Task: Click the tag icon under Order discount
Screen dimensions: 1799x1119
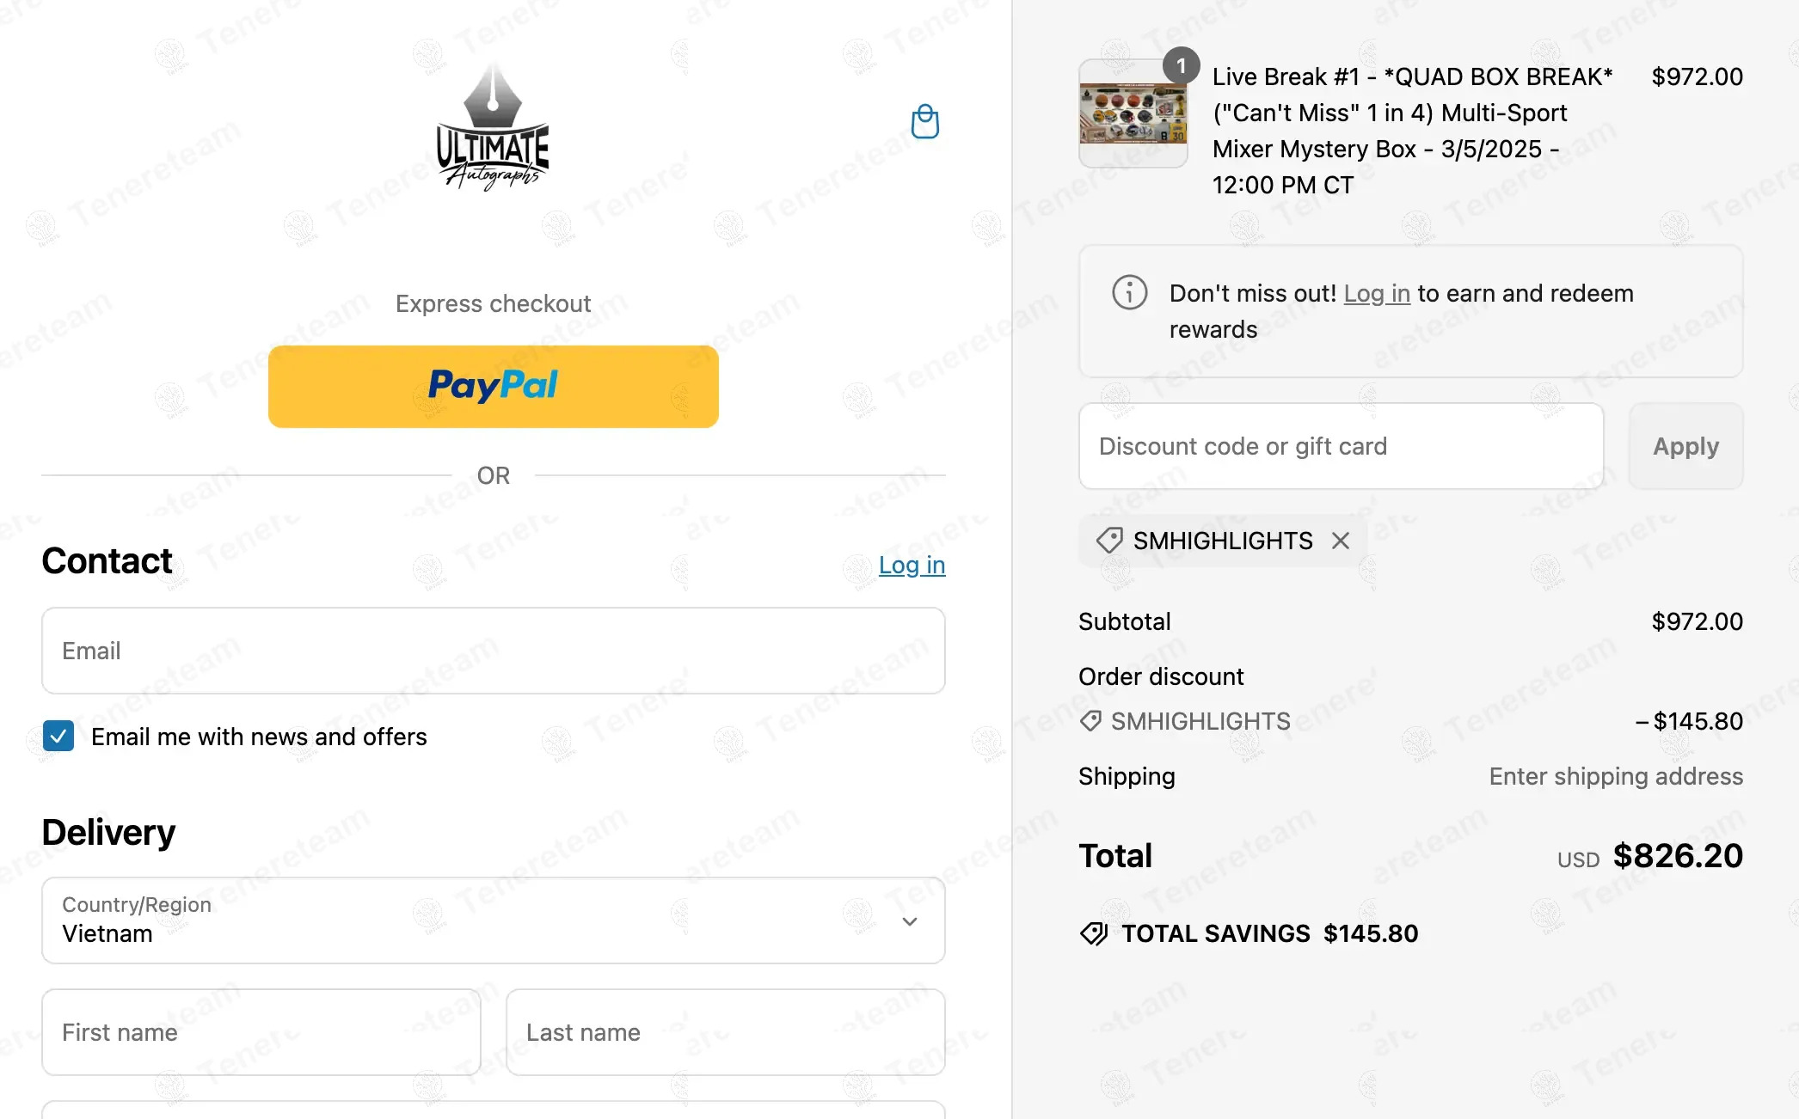Action: point(1090,720)
